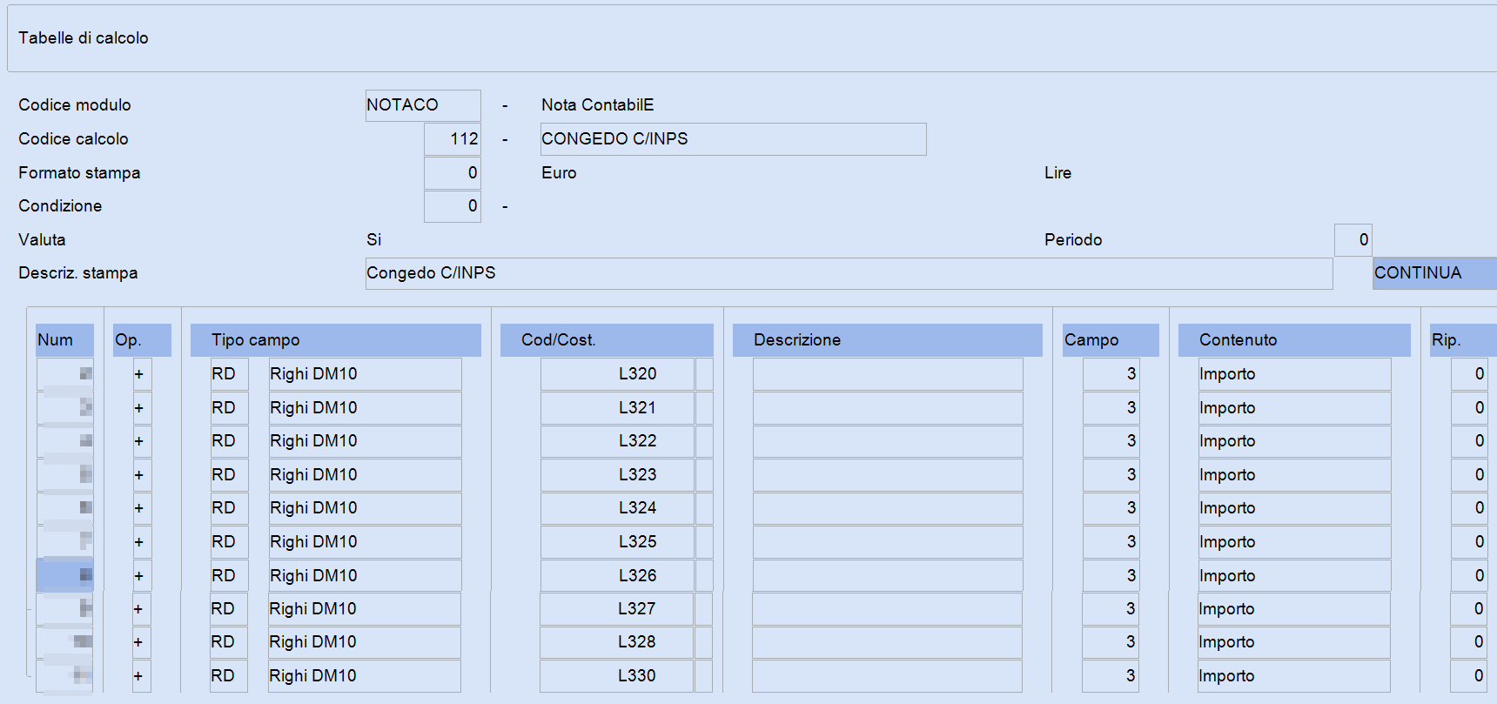Select the L328 code cell
This screenshot has height=704, width=1497.
[x=616, y=642]
